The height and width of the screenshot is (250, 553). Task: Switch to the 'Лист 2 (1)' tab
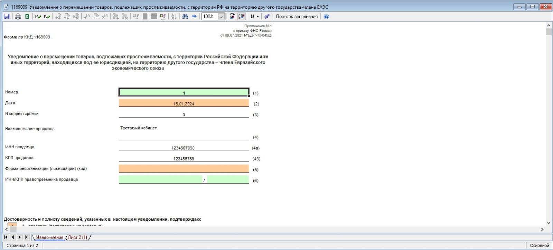pyautogui.click(x=77, y=237)
